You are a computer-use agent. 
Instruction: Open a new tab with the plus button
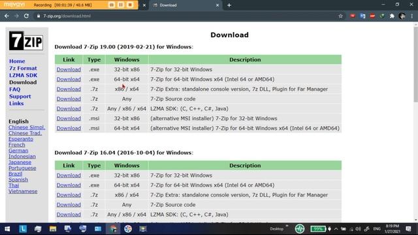click(x=229, y=5)
